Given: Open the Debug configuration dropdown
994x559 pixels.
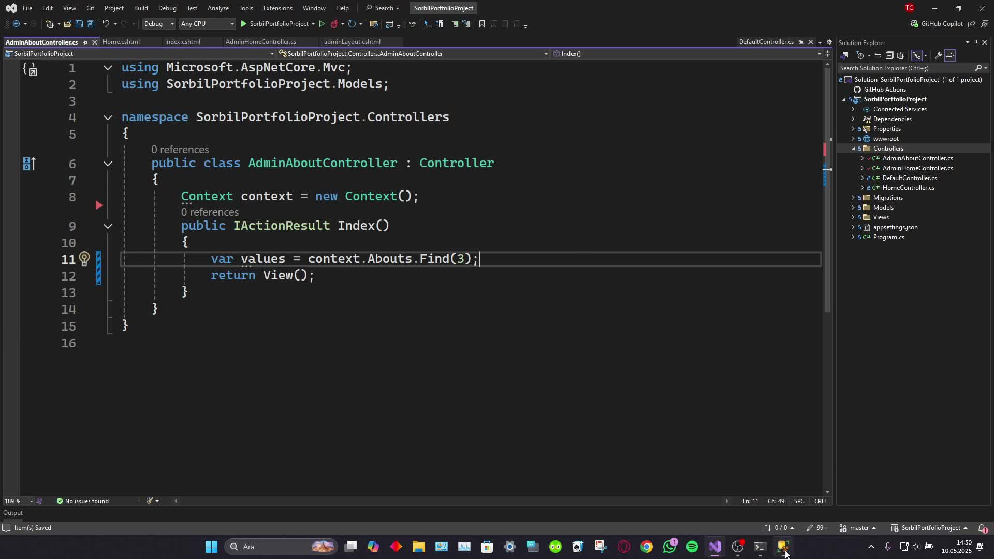Looking at the screenshot, I should pyautogui.click(x=158, y=24).
